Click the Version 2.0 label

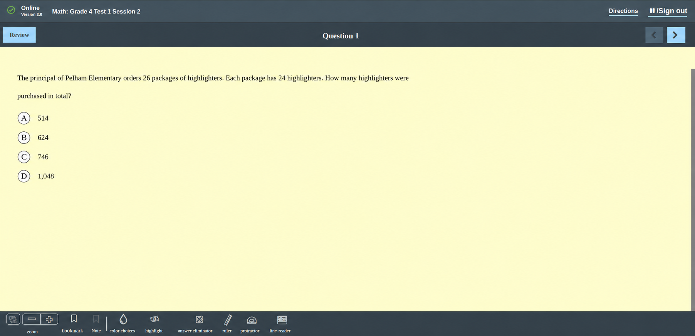[32, 15]
